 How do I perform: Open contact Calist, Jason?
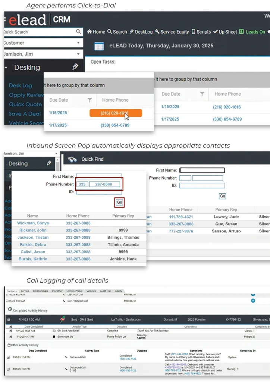pyautogui.click(x=33, y=252)
